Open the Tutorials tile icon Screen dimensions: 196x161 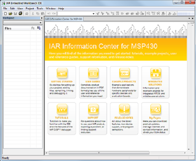pos(62,109)
